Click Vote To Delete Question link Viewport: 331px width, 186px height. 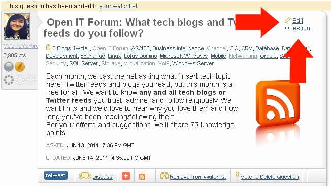[x=270, y=177]
